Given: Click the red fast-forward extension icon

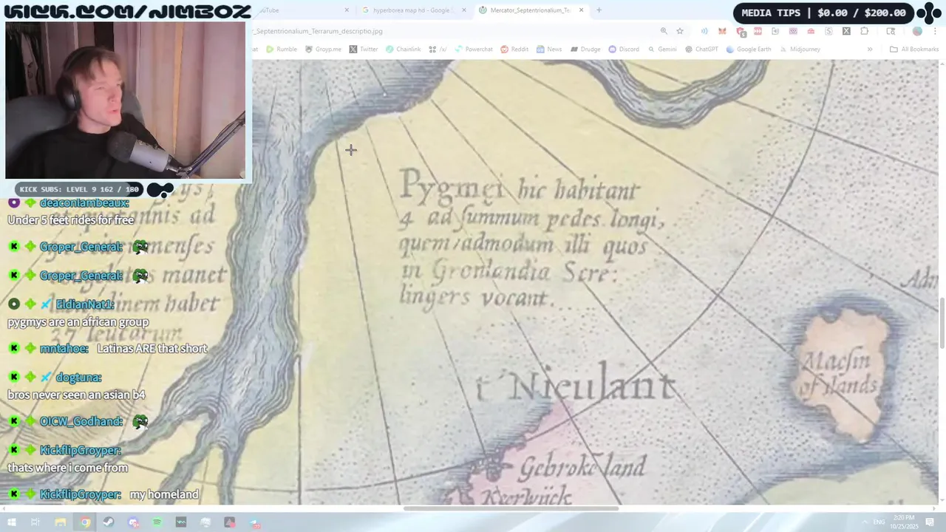Looking at the screenshot, I should pos(758,31).
